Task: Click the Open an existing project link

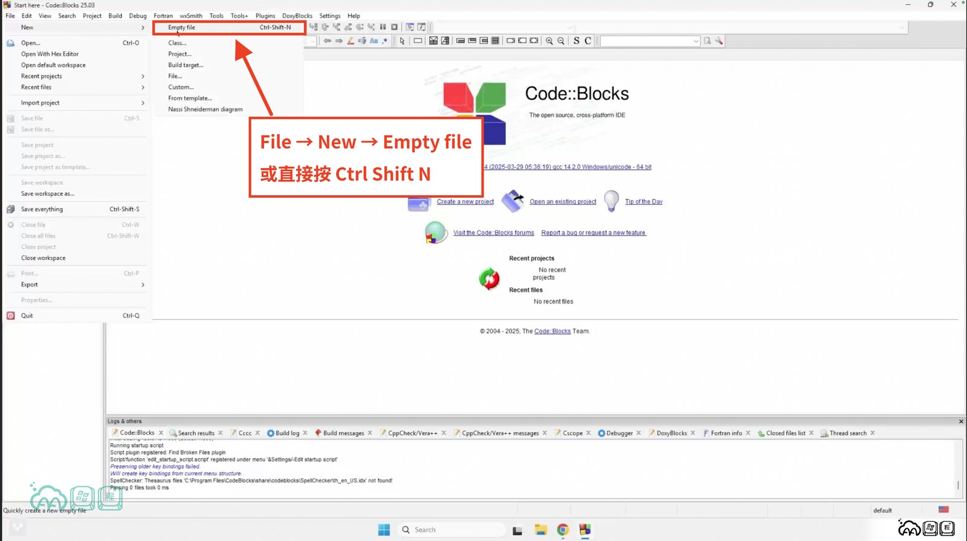Action: coord(563,202)
